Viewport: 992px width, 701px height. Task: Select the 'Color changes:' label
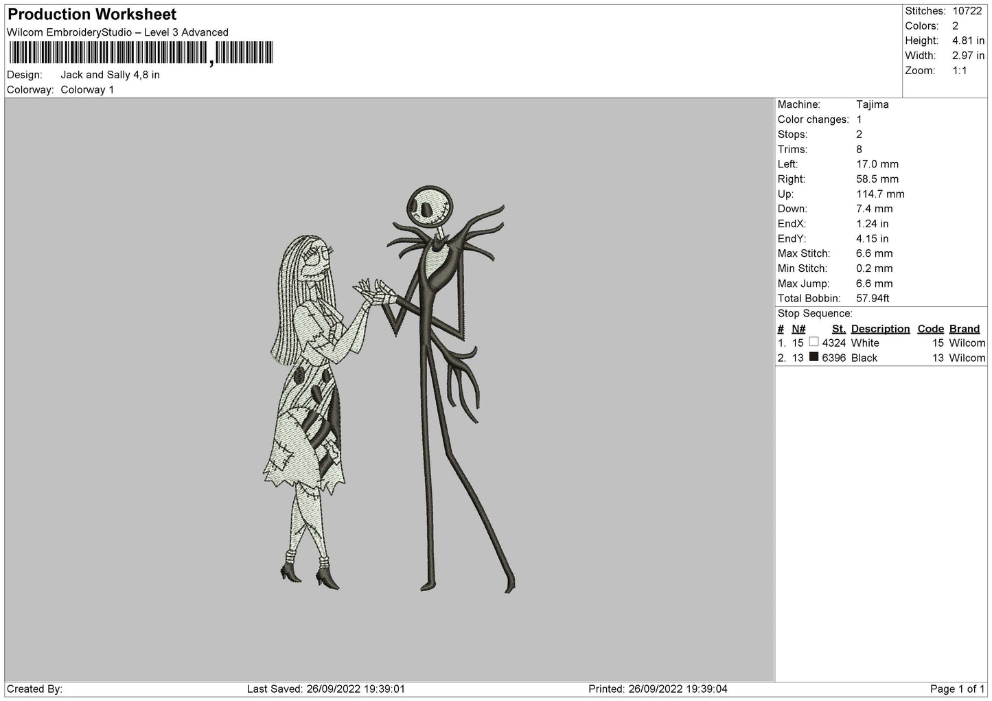click(813, 119)
